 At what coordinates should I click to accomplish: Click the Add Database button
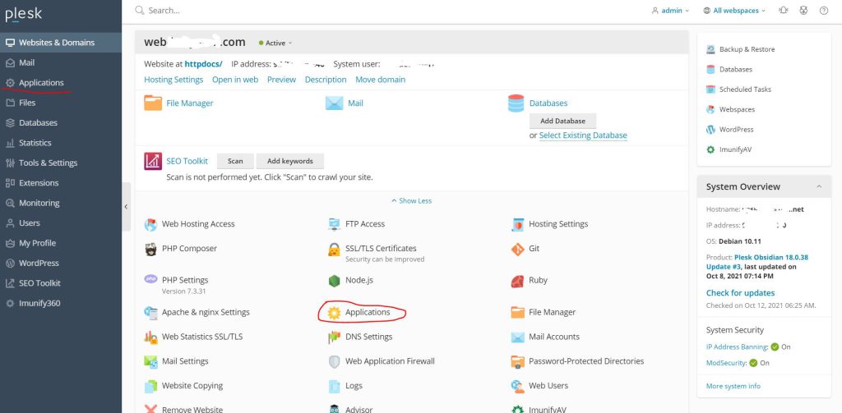tap(562, 121)
